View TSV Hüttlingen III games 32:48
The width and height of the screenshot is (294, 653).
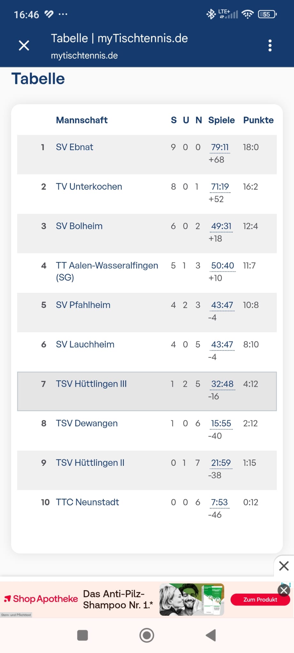tap(222, 384)
